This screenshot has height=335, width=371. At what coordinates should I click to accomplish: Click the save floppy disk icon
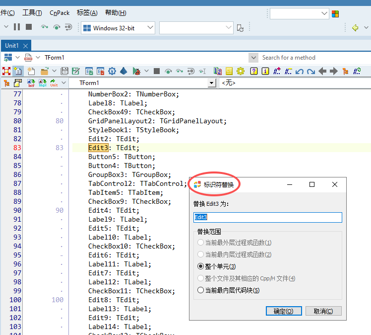[64, 71]
